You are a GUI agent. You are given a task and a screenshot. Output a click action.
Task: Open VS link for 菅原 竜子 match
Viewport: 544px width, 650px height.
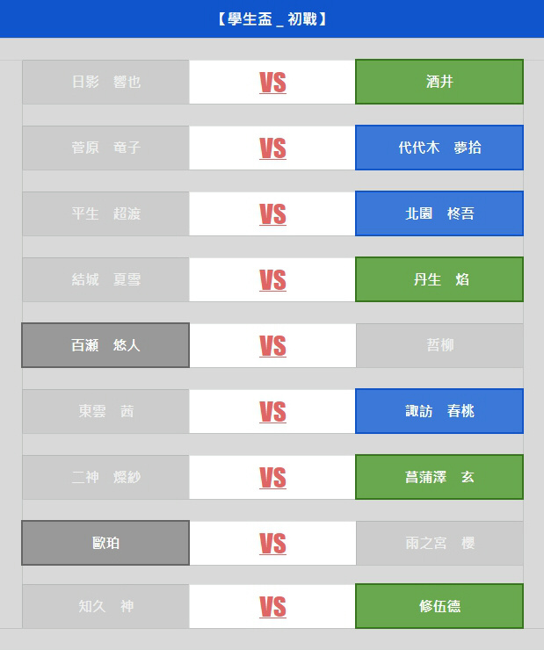pyautogui.click(x=272, y=148)
